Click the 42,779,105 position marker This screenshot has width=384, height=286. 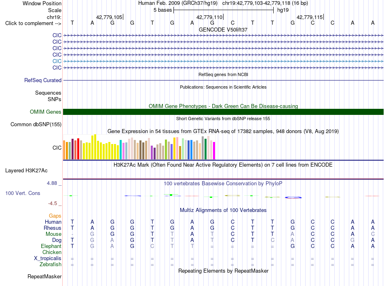pyautogui.click(x=109, y=17)
